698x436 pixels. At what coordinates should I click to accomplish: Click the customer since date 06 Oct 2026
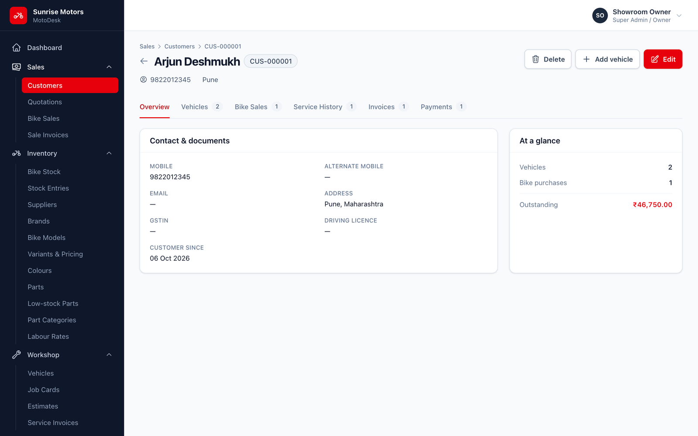pyautogui.click(x=170, y=259)
